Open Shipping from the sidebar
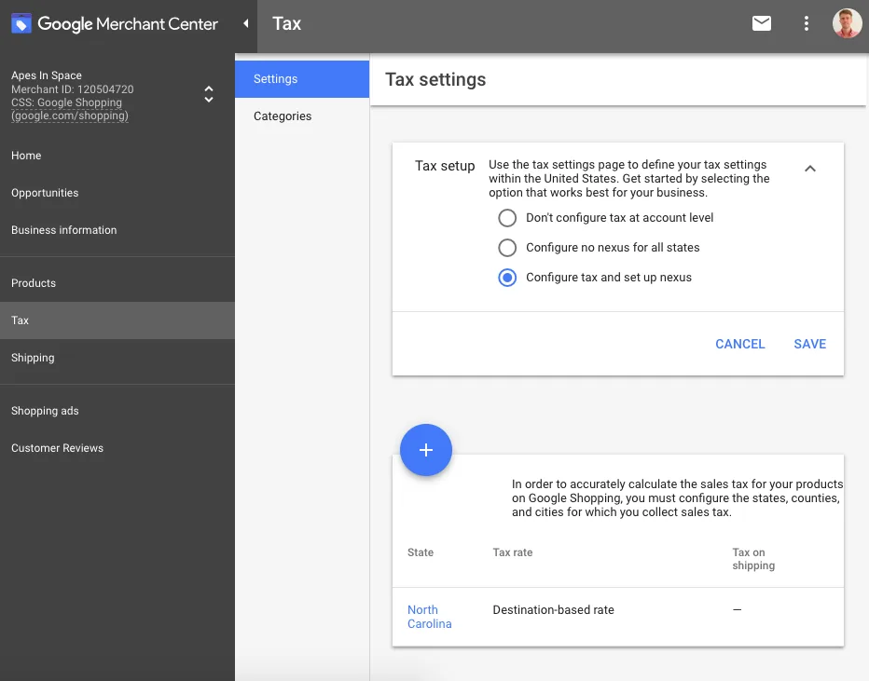The width and height of the screenshot is (869, 681). (33, 357)
